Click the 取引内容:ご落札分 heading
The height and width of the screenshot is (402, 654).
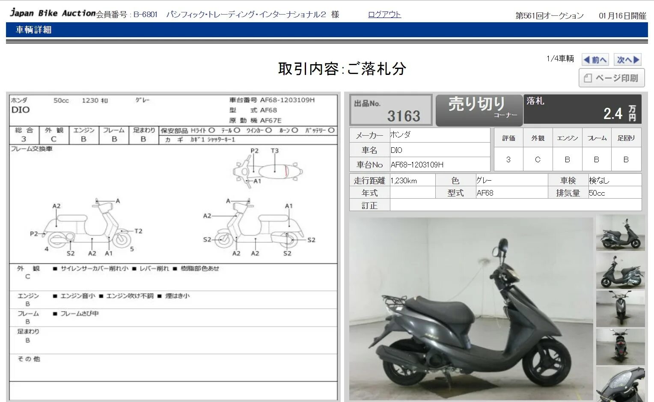pyautogui.click(x=342, y=68)
